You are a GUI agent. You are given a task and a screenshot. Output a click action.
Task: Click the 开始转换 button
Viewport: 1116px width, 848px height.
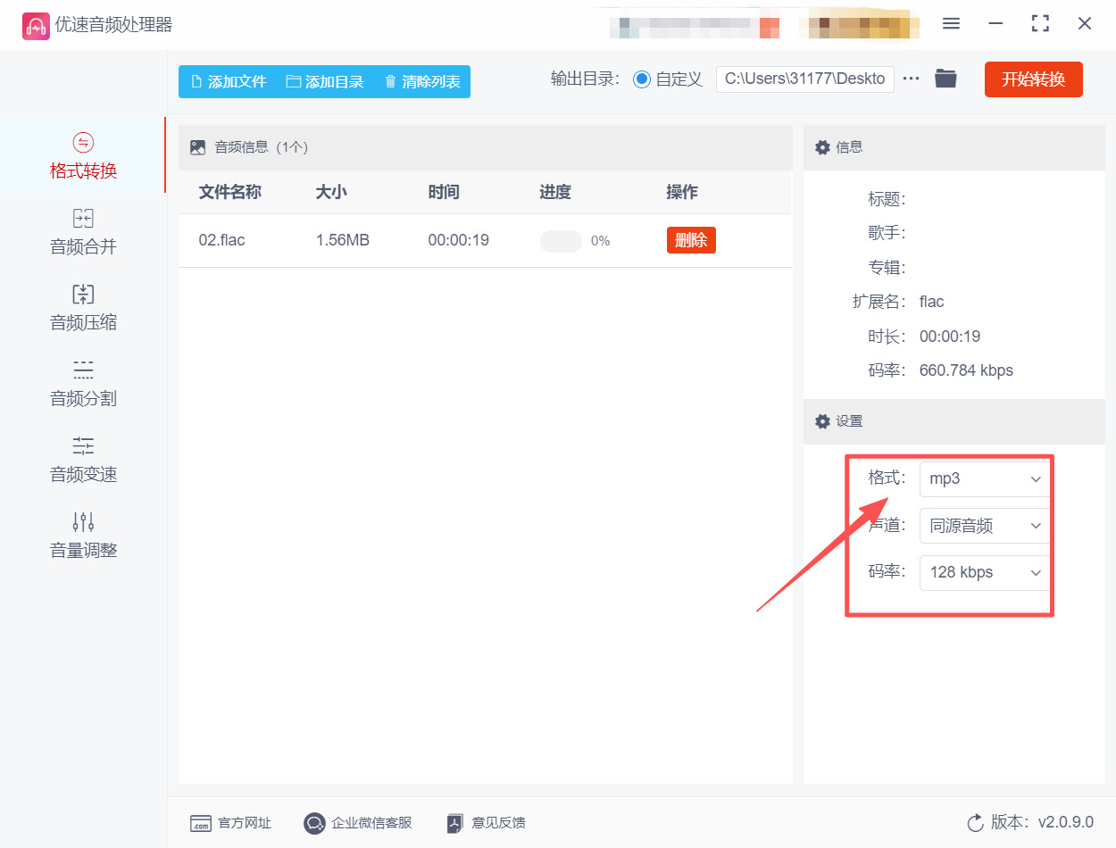[x=1033, y=79]
